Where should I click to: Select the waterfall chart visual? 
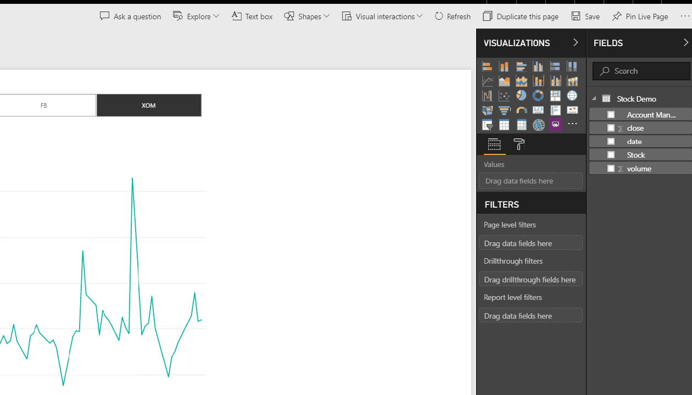pos(487,96)
